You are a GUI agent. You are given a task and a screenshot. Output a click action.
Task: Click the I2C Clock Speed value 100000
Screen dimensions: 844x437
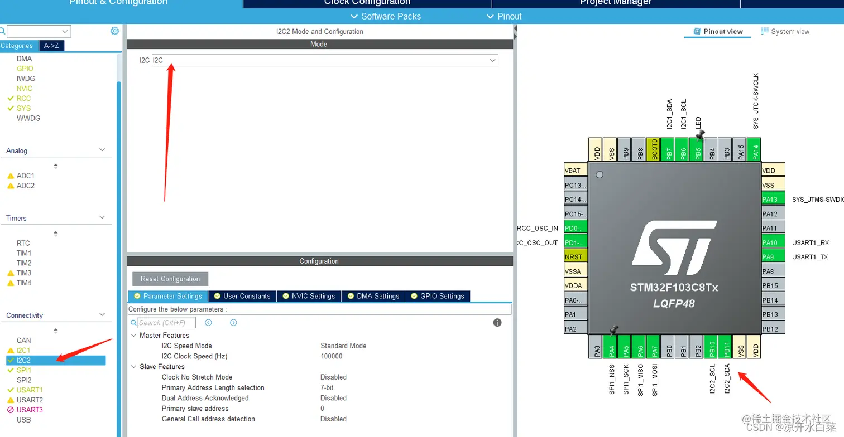click(332, 356)
